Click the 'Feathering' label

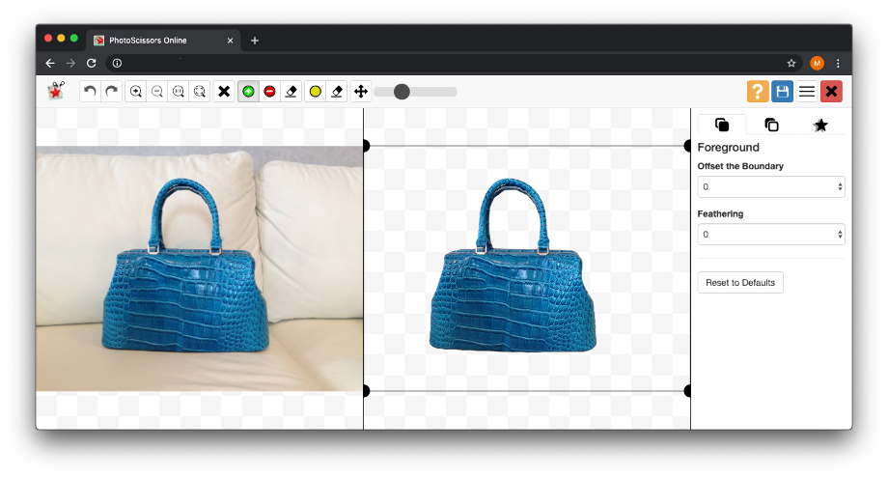[720, 213]
